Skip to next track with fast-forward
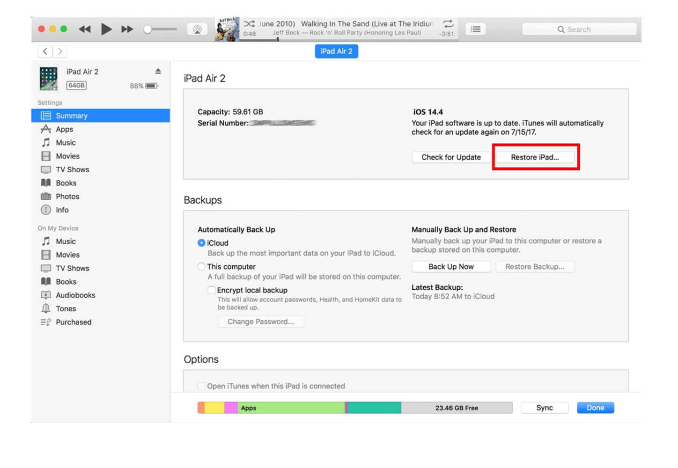This screenshot has height=468, width=678. point(127,29)
